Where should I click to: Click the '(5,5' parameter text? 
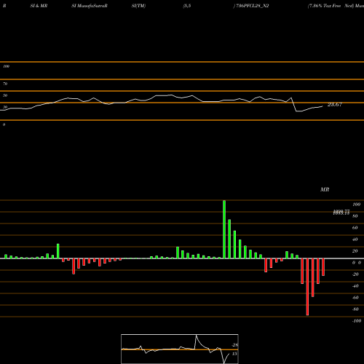tap(187, 6)
